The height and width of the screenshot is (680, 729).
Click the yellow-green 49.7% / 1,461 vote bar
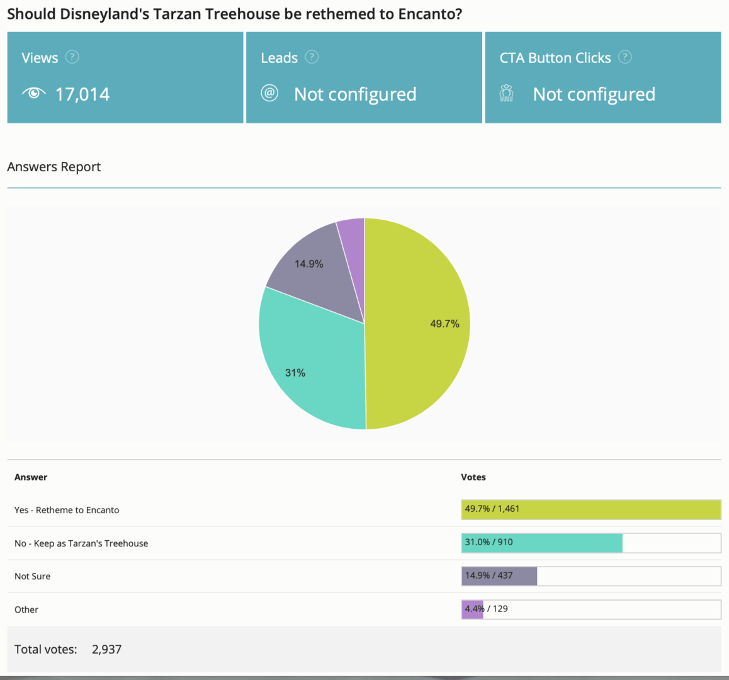591,509
